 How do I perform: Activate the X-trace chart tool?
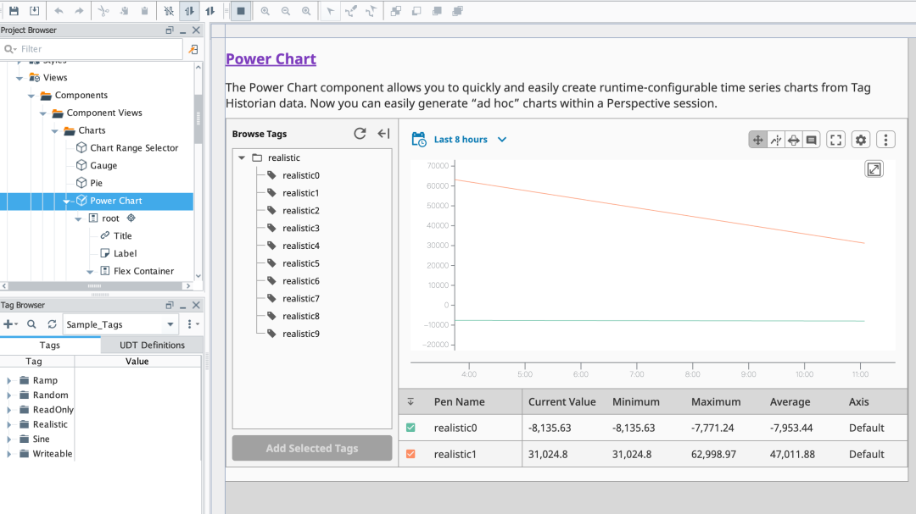[776, 140]
